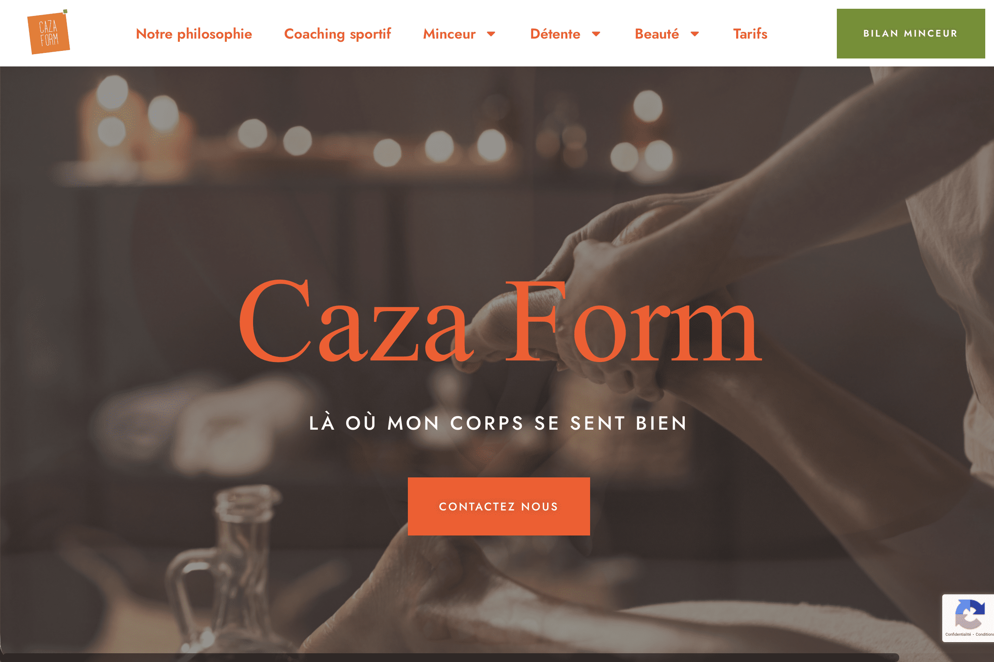Expand the Détente dropdown arrow
Viewport: 994px width, 662px height.
(596, 34)
